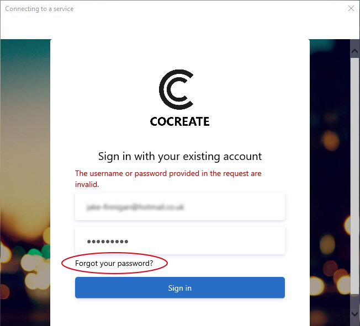Click the masked password dots
Screen dimensions: 360x326
108,242
